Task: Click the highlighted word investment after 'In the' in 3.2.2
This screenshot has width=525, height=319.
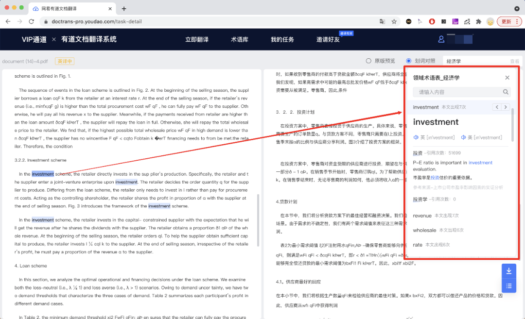Action: pos(43,174)
